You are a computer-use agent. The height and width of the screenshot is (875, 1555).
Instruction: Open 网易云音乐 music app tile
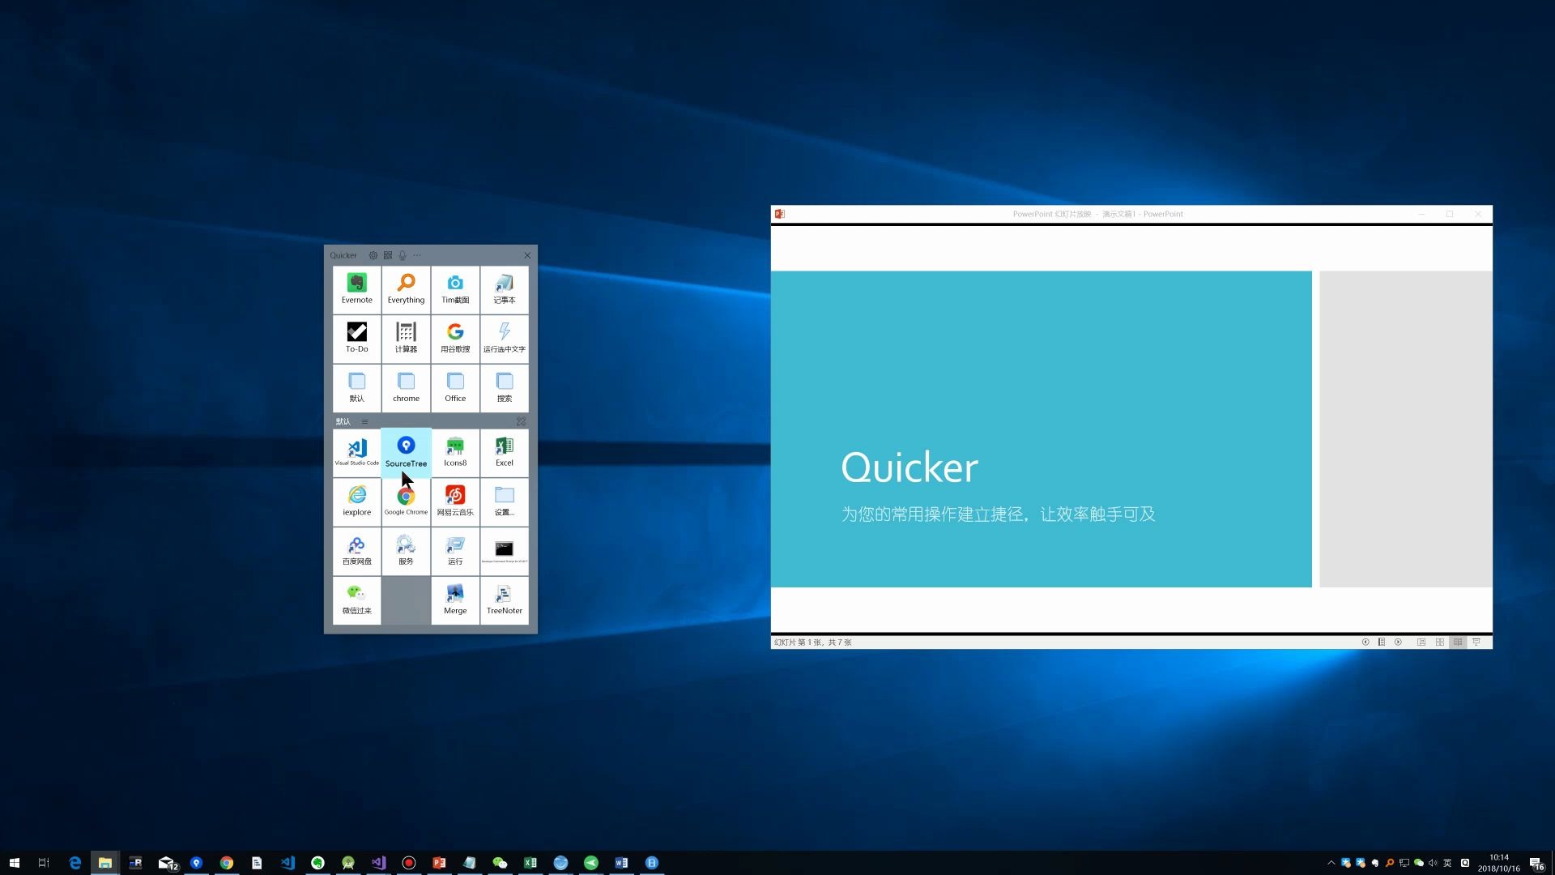(x=455, y=501)
